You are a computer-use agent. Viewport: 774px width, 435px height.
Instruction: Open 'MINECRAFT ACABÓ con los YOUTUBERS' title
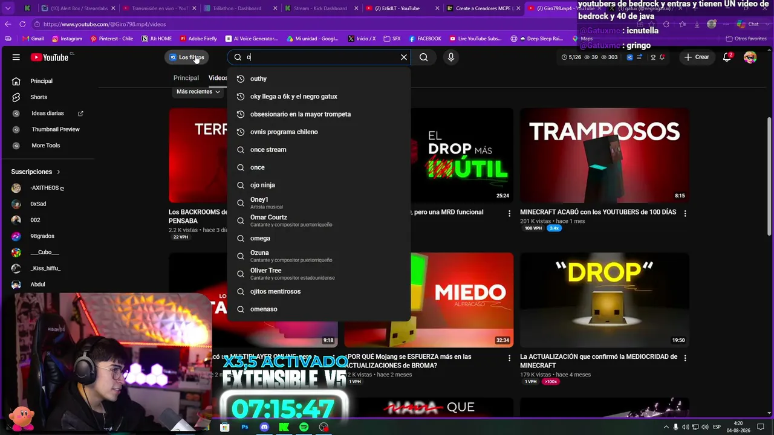(x=598, y=213)
